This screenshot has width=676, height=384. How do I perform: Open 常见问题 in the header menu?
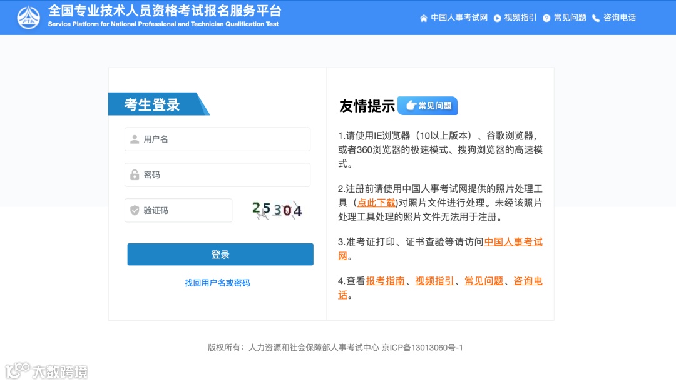(570, 18)
